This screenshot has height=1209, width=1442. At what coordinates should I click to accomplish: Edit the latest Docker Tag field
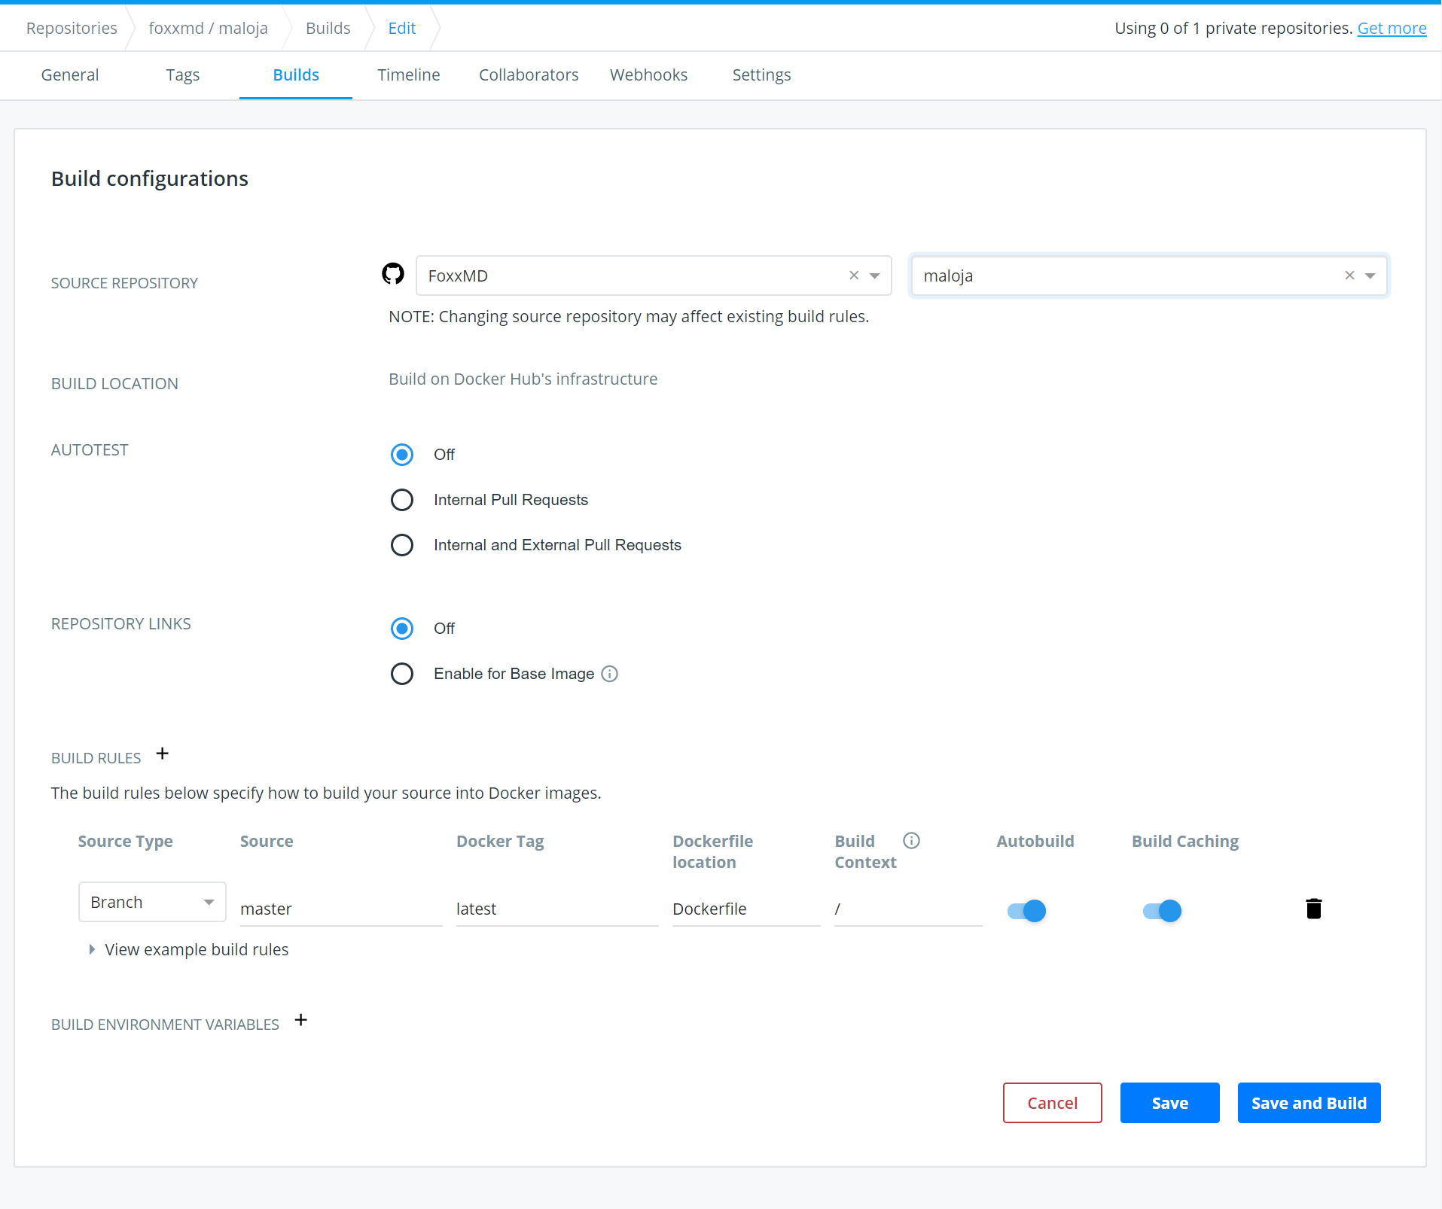(x=557, y=909)
